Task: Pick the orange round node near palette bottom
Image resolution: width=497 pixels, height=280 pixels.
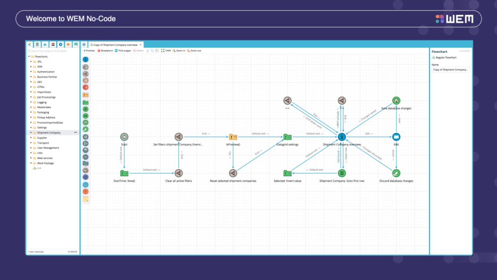Action: click(x=85, y=191)
